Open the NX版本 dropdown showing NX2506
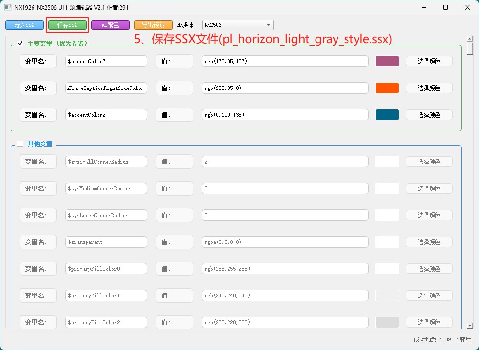 pyautogui.click(x=238, y=25)
